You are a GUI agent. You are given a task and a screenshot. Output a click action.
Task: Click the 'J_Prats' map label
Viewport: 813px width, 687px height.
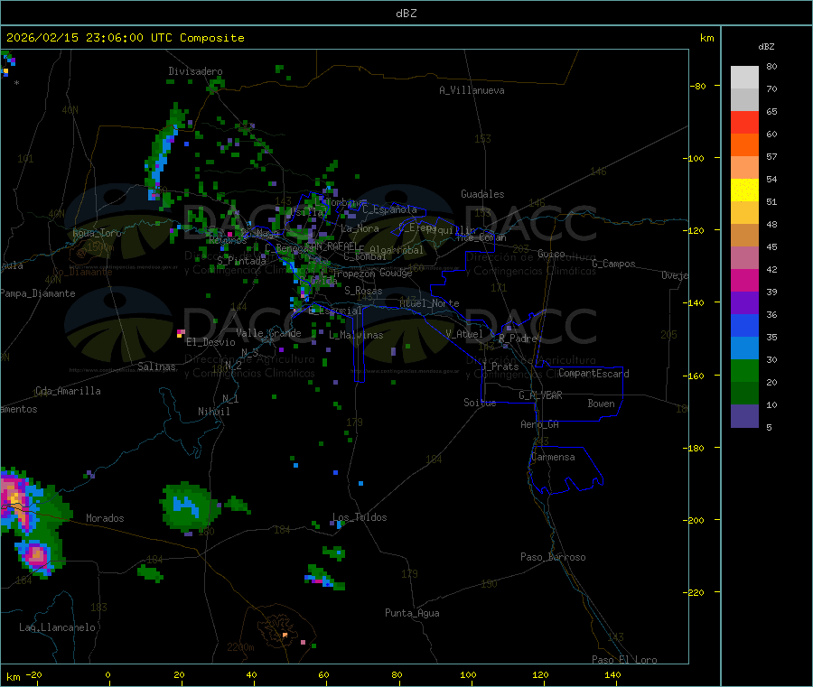(500, 367)
